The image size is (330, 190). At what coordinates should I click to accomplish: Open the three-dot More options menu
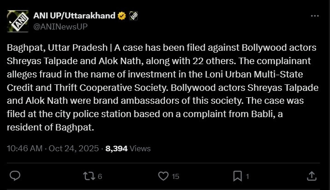click(x=315, y=16)
